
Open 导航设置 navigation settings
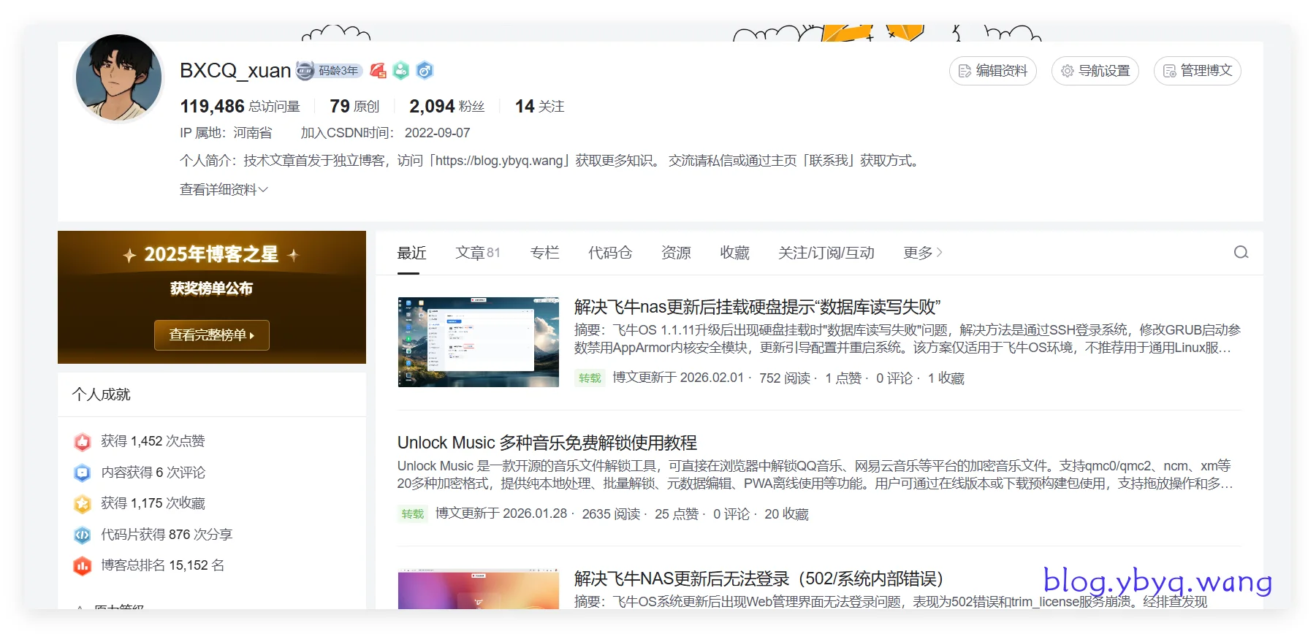click(1095, 71)
